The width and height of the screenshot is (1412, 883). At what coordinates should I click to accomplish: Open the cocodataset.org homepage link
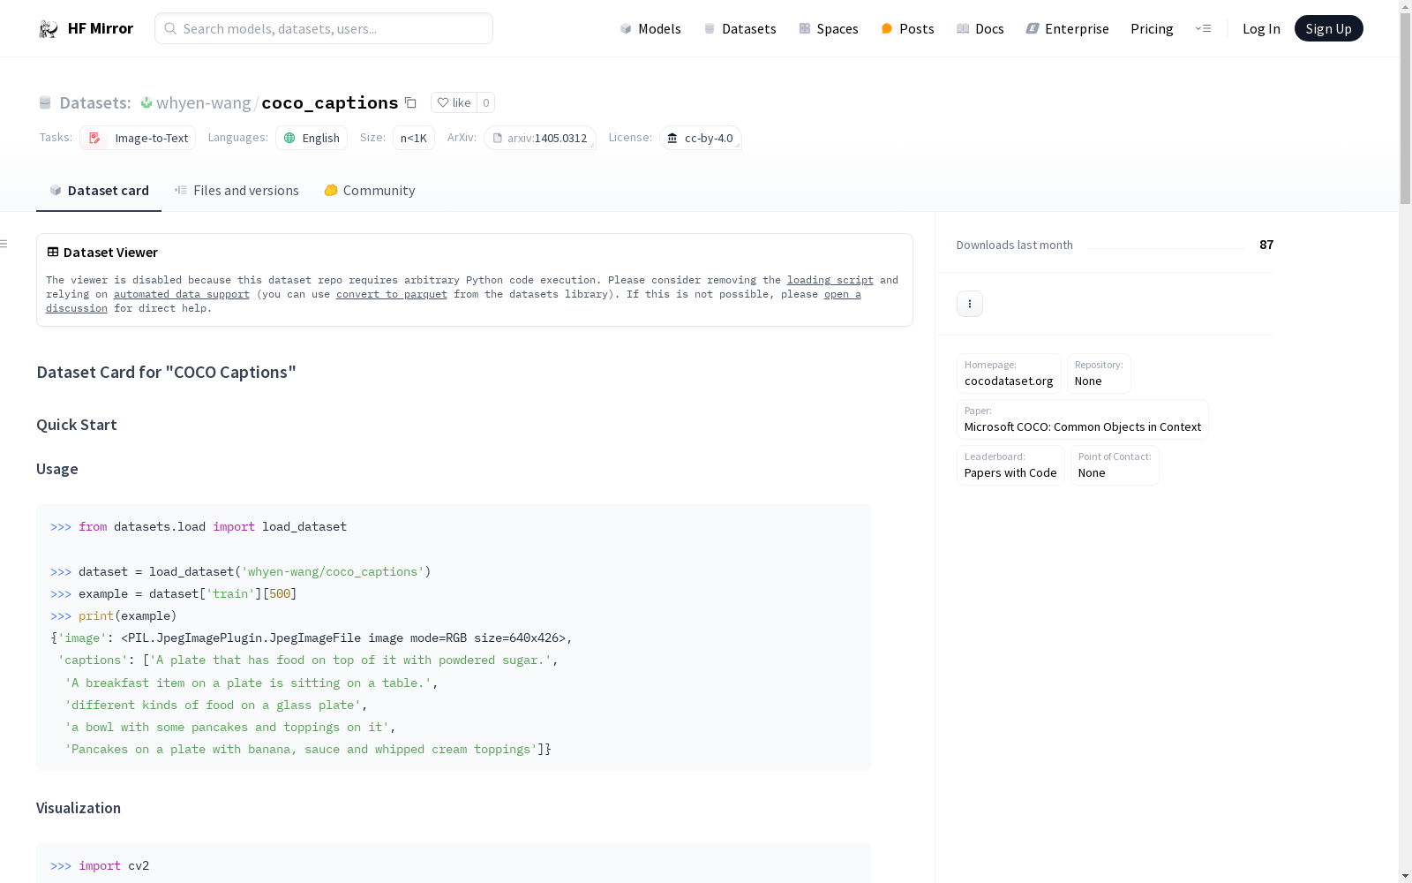(x=1009, y=374)
